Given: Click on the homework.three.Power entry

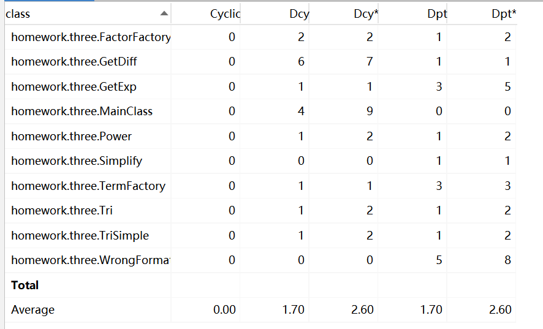Looking at the screenshot, I should point(71,136).
